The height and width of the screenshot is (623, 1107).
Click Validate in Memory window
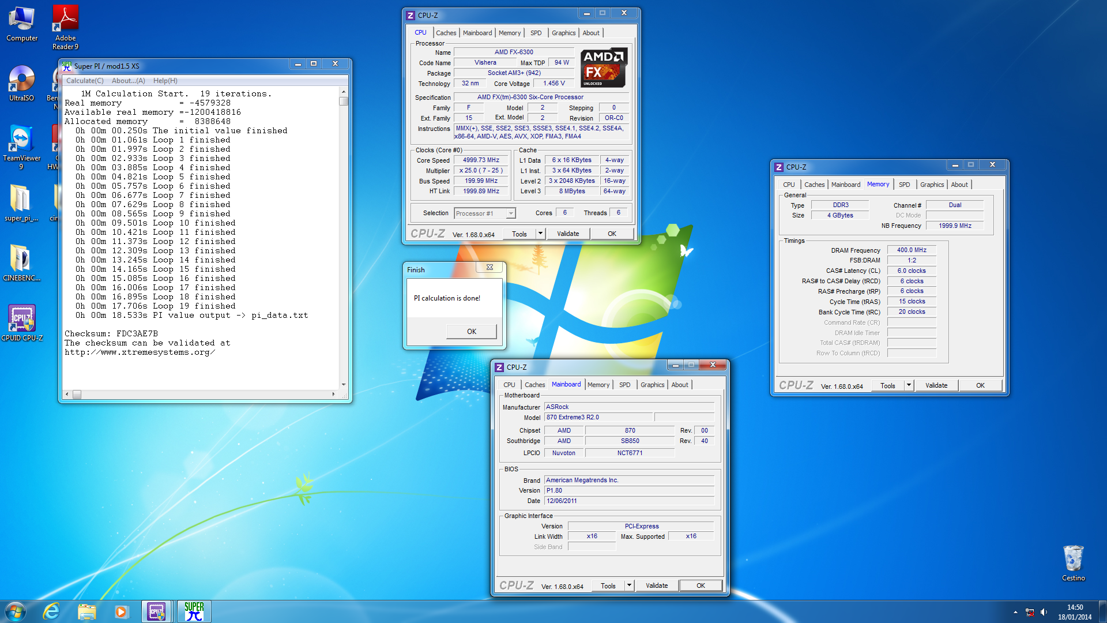(936, 385)
